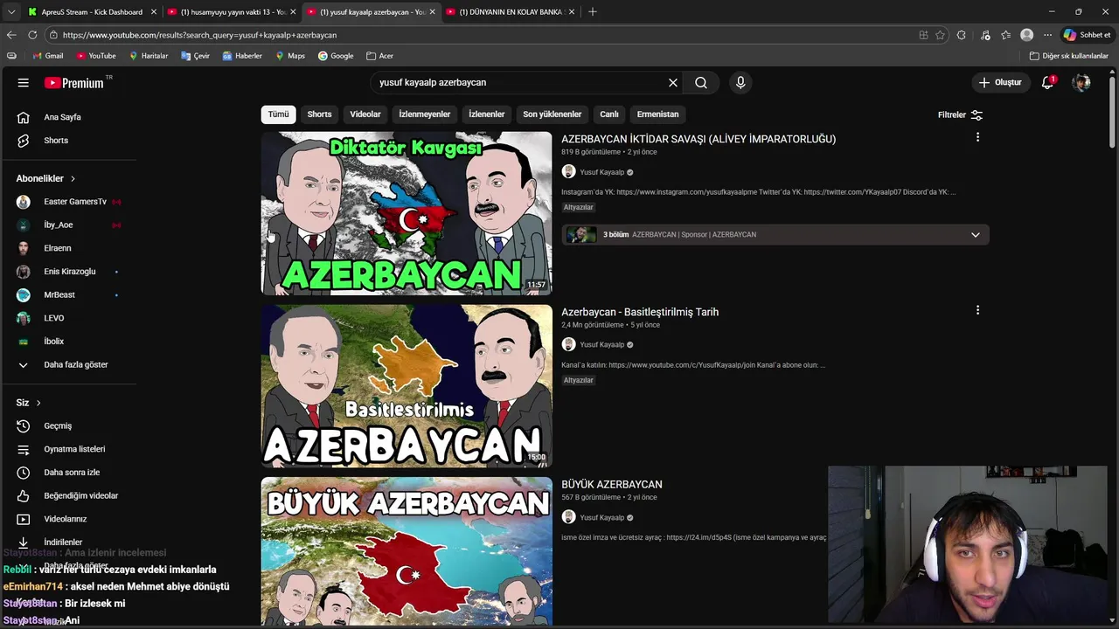Open Basitleştirilmiş Azerbaycan video thumbnail
This screenshot has height=629, width=1119.
pos(407,386)
